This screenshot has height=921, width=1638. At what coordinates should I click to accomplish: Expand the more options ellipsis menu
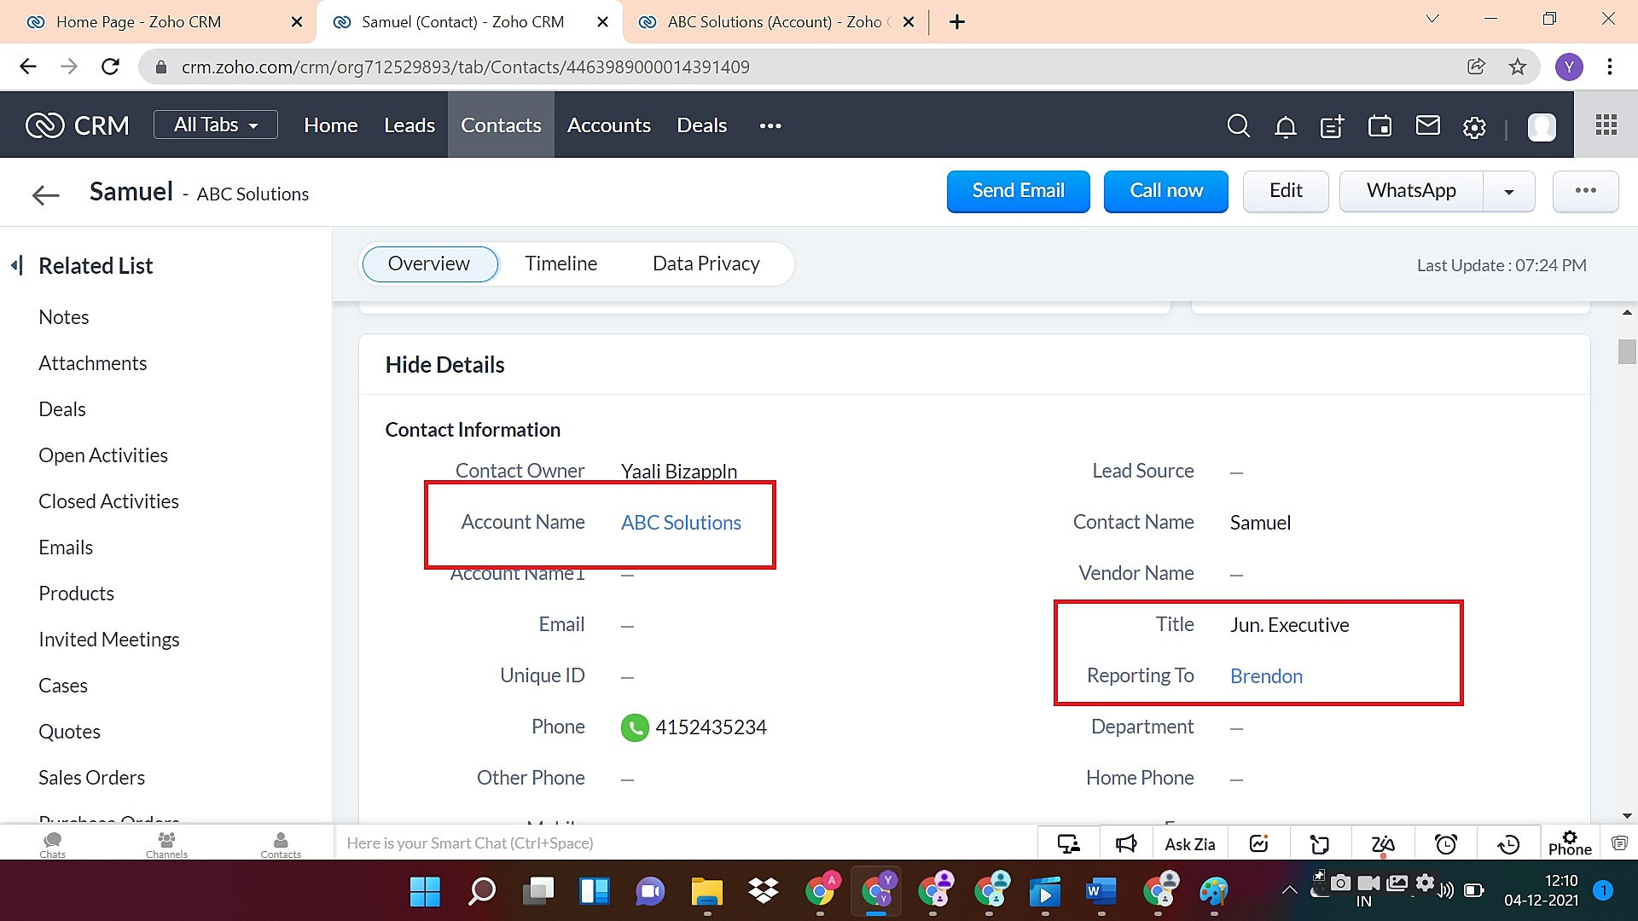(x=1584, y=190)
